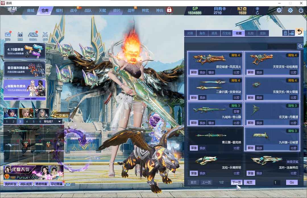Select backpack slot 6
The width and height of the screenshot is (307, 198).
[x=40, y=122]
